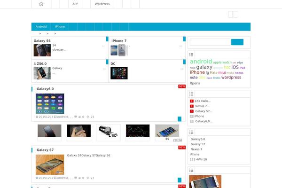The height and width of the screenshot is (188, 282).
Task: Click the list icon above the tag cloud
Action: tap(191, 55)
